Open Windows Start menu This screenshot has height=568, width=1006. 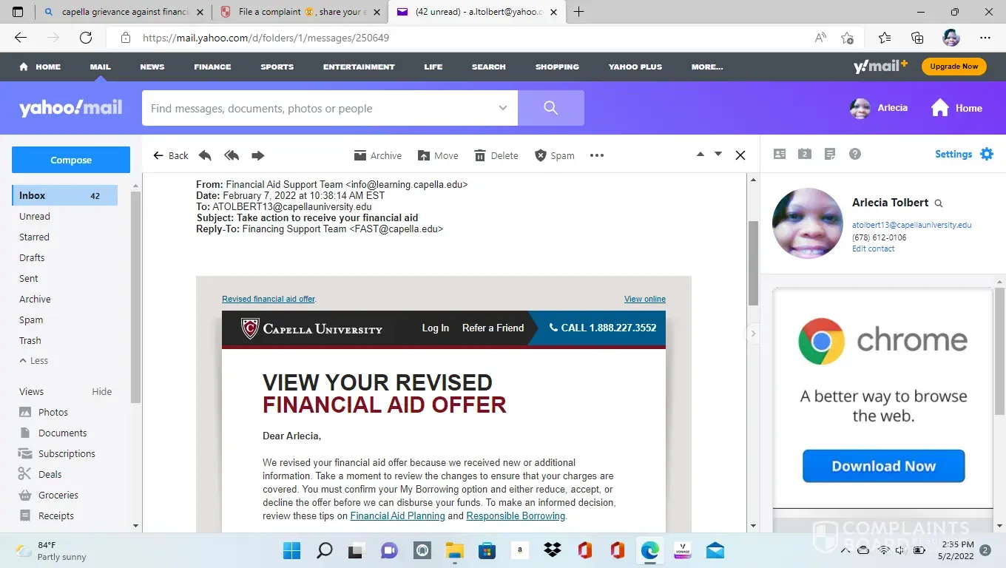coord(291,550)
